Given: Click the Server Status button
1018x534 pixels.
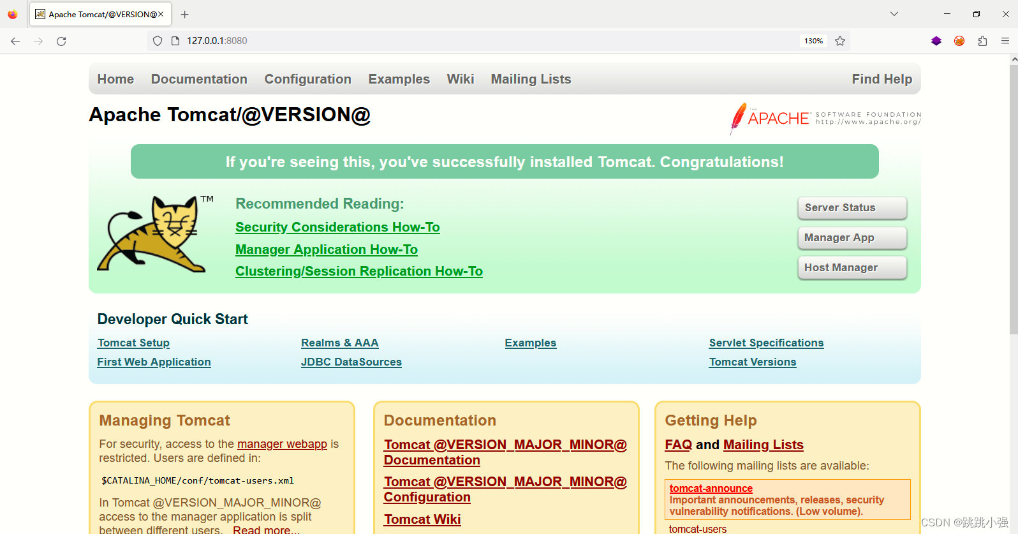Looking at the screenshot, I should pyautogui.click(x=852, y=208).
